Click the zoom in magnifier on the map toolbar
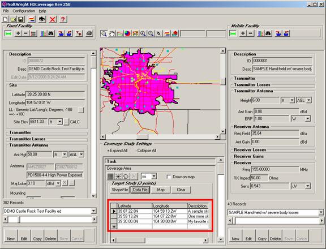This screenshot has height=249, width=326. click(x=143, y=33)
